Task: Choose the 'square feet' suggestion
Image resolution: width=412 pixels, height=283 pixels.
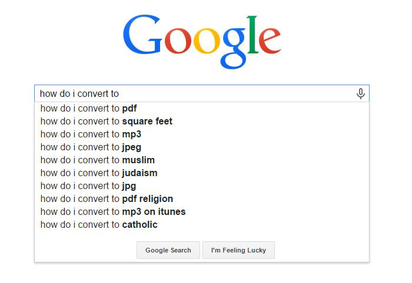Action: pyautogui.click(x=202, y=122)
